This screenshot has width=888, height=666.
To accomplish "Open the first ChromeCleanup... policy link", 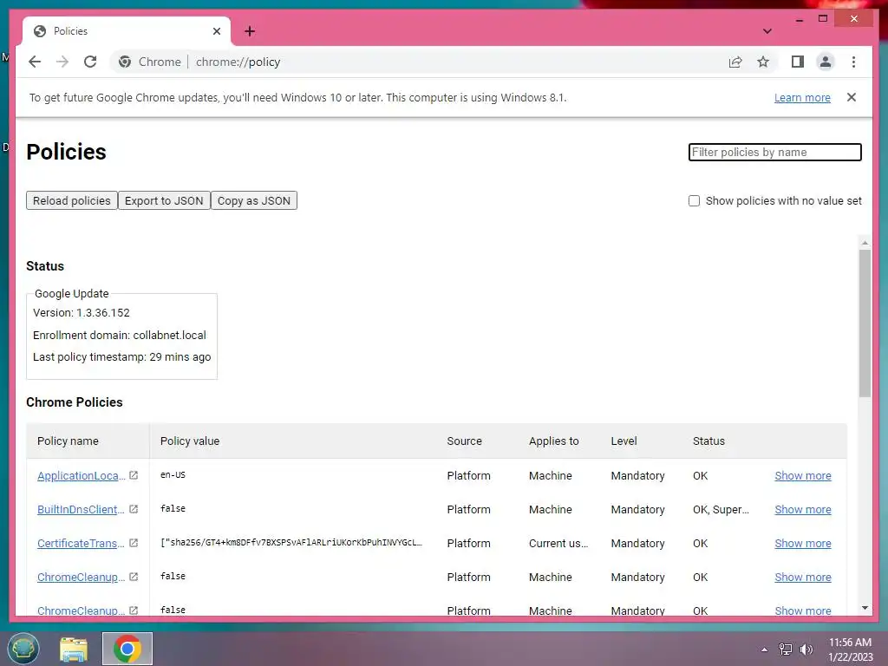I will click(x=81, y=578).
